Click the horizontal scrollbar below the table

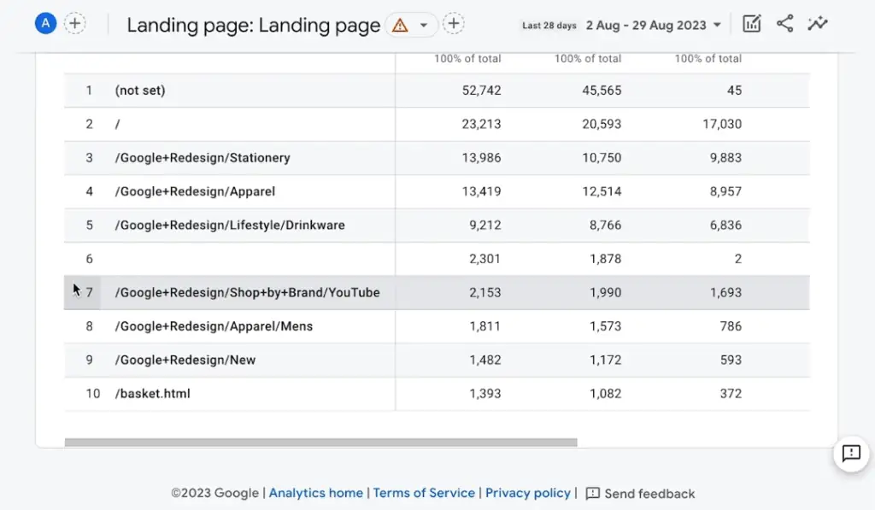coord(321,442)
